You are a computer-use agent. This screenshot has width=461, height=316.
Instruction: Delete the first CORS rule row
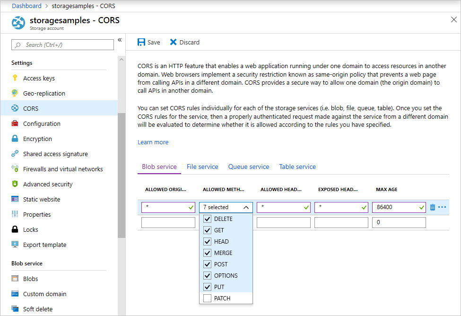[x=432, y=207]
